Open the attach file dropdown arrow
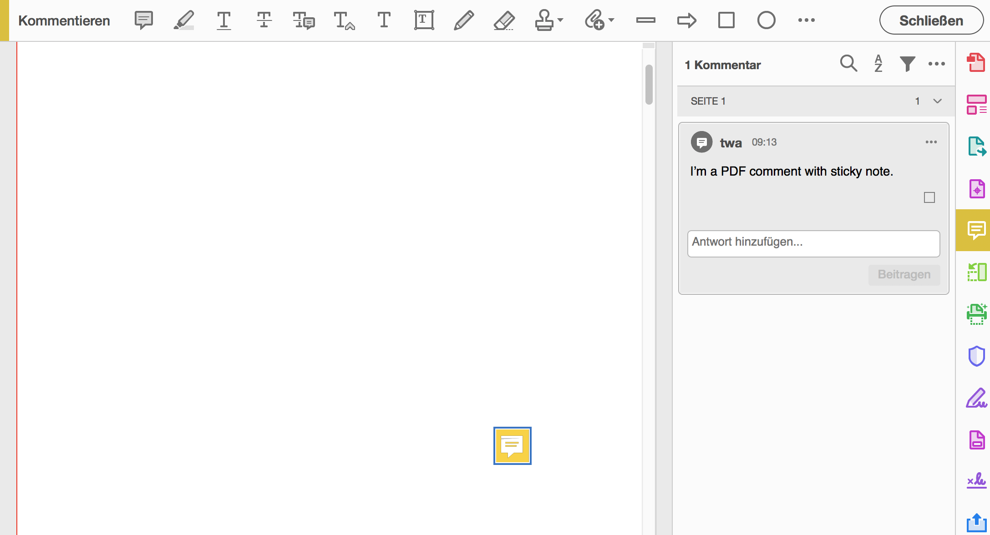Image resolution: width=990 pixels, height=535 pixels. (x=611, y=20)
